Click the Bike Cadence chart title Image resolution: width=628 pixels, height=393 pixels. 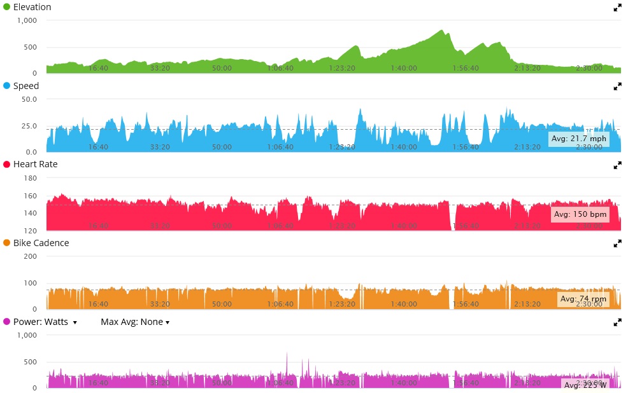[x=41, y=243]
